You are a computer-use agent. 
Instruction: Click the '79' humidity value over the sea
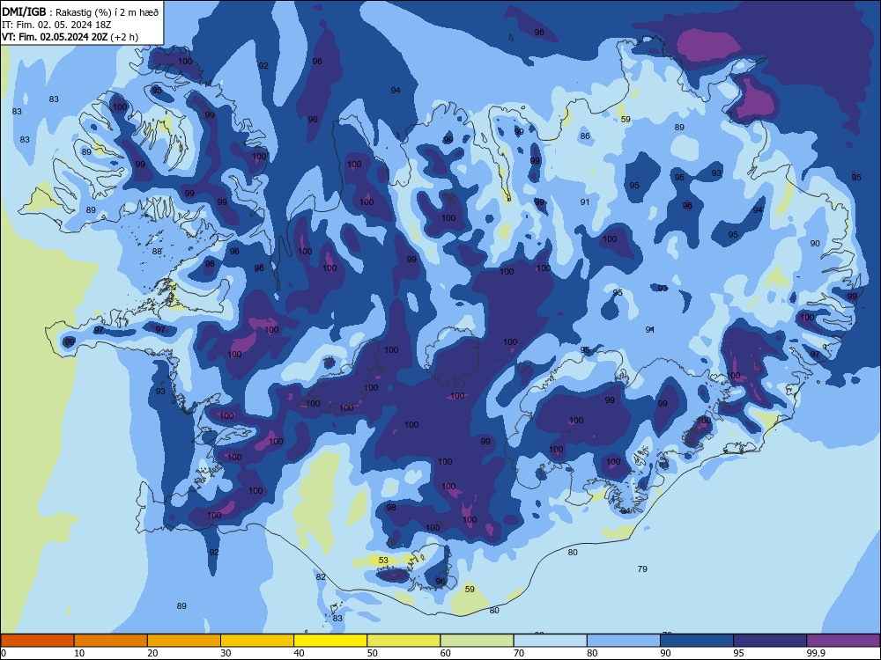tap(642, 569)
